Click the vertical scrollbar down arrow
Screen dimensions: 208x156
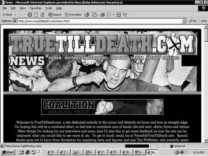point(206,140)
